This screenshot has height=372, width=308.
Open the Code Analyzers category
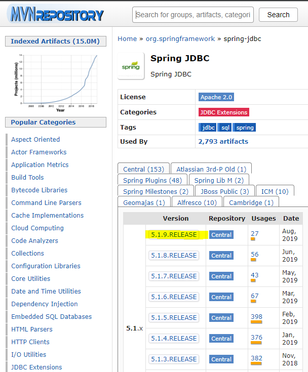pos(34,240)
